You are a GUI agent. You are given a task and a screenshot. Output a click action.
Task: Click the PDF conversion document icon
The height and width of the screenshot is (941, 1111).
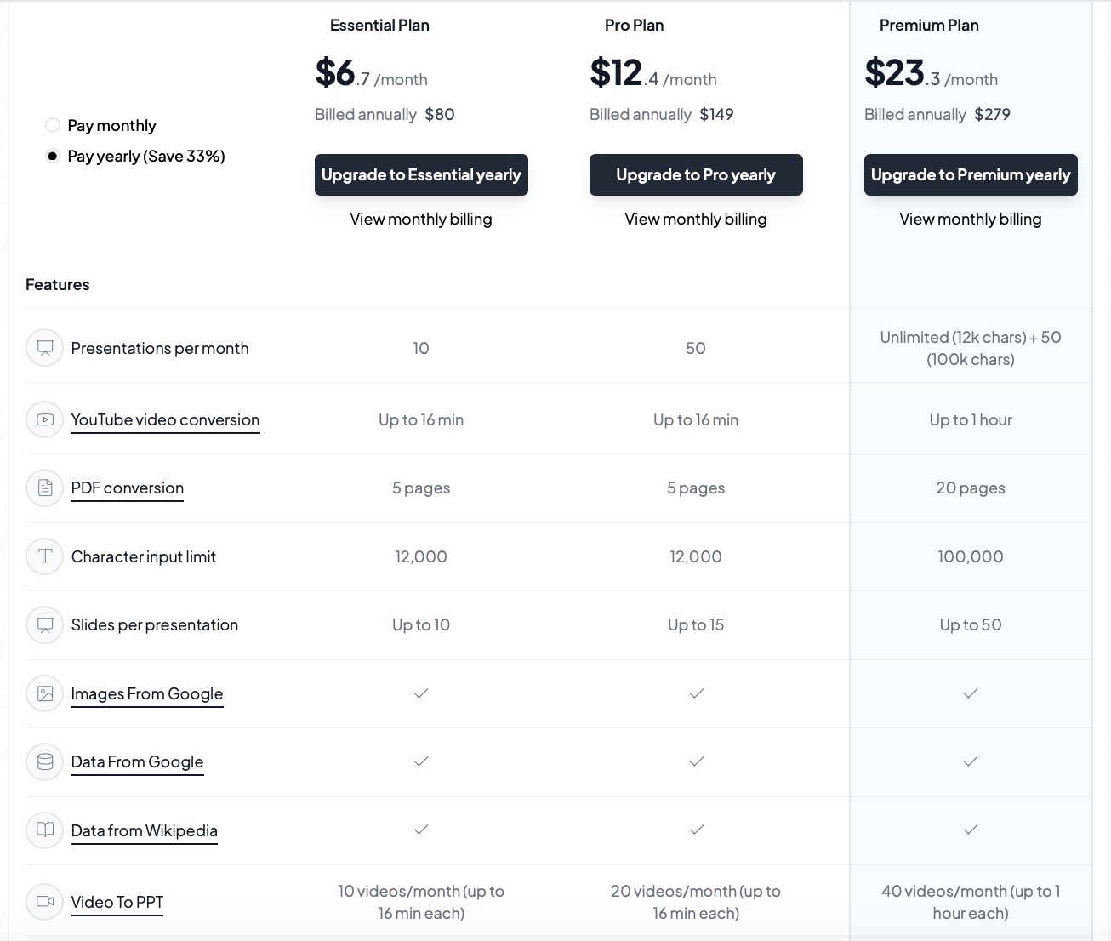click(45, 488)
